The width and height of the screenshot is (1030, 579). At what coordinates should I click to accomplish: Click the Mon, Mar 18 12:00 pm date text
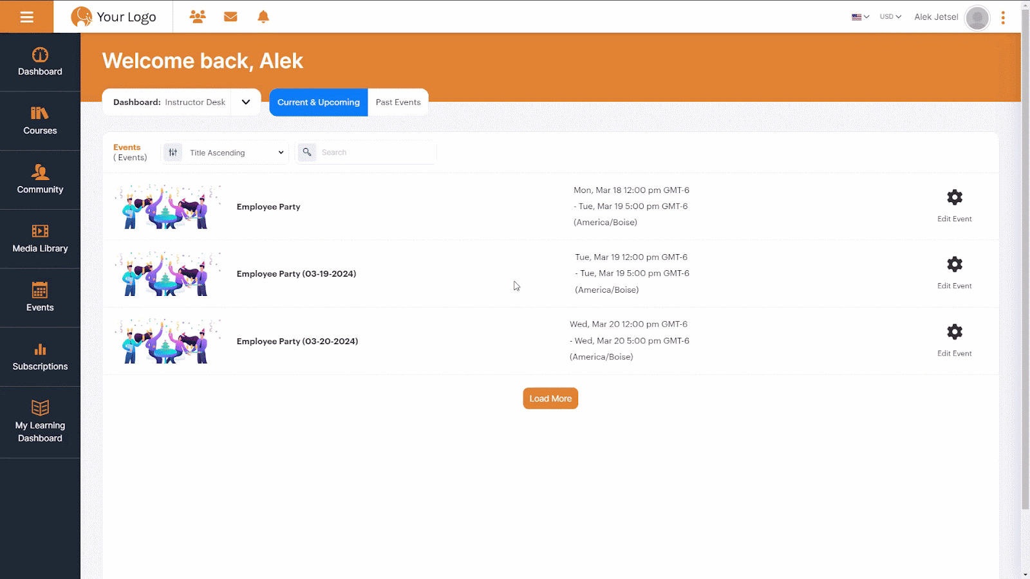tap(632, 190)
